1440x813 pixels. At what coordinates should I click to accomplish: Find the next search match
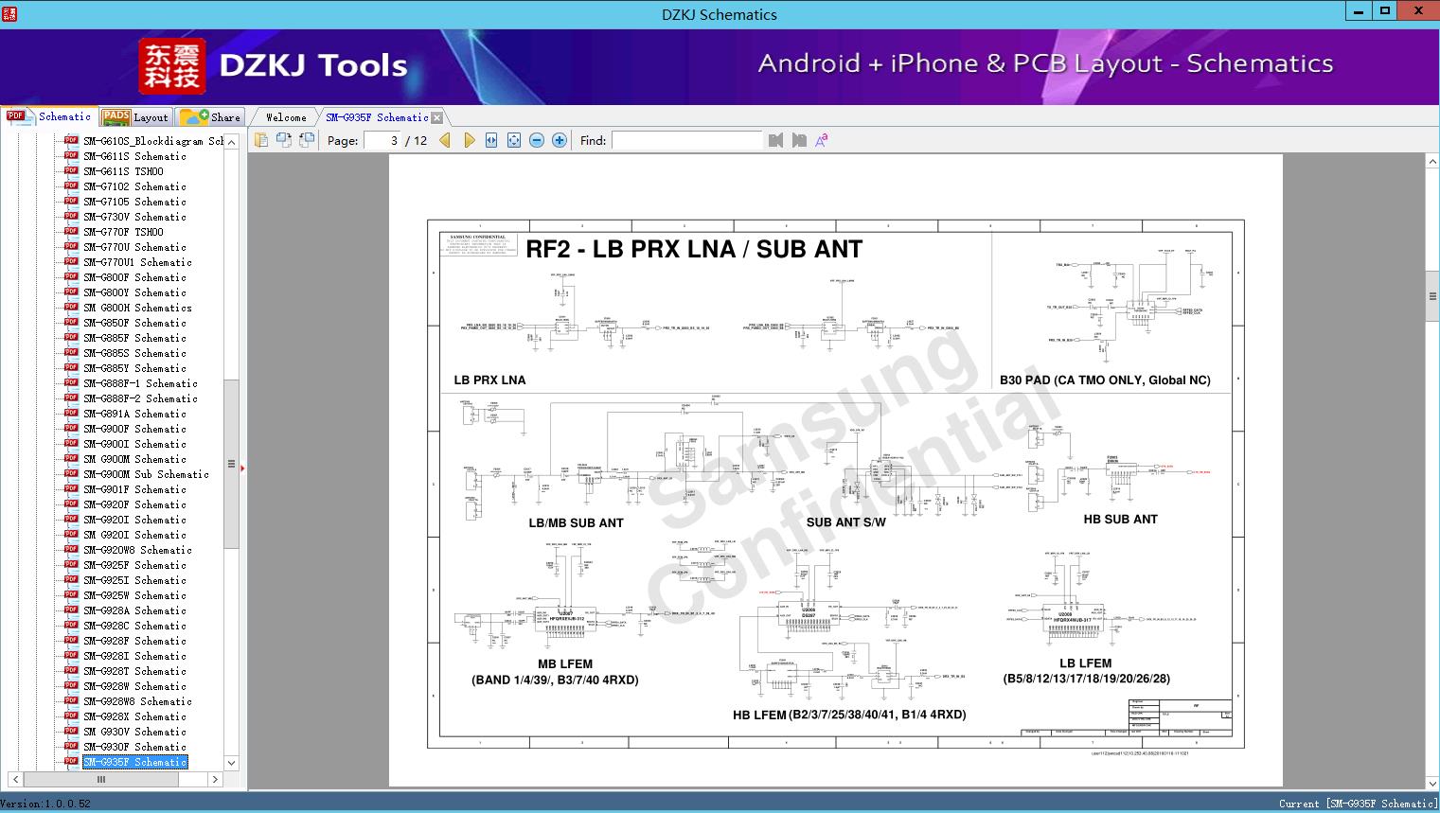799,140
